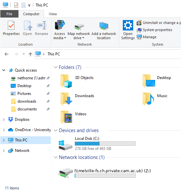Collapse the Devices and drives group
The width and height of the screenshot is (181, 192).
(56, 130)
